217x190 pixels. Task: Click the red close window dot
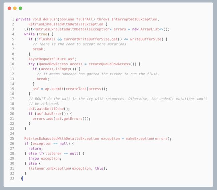tap(9, 8)
